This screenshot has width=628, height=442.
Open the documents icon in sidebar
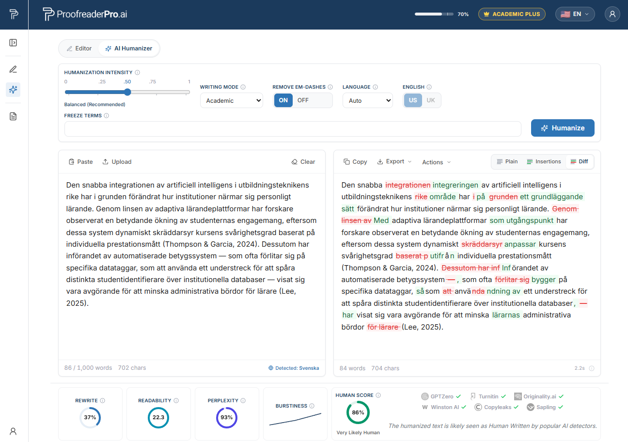(13, 116)
